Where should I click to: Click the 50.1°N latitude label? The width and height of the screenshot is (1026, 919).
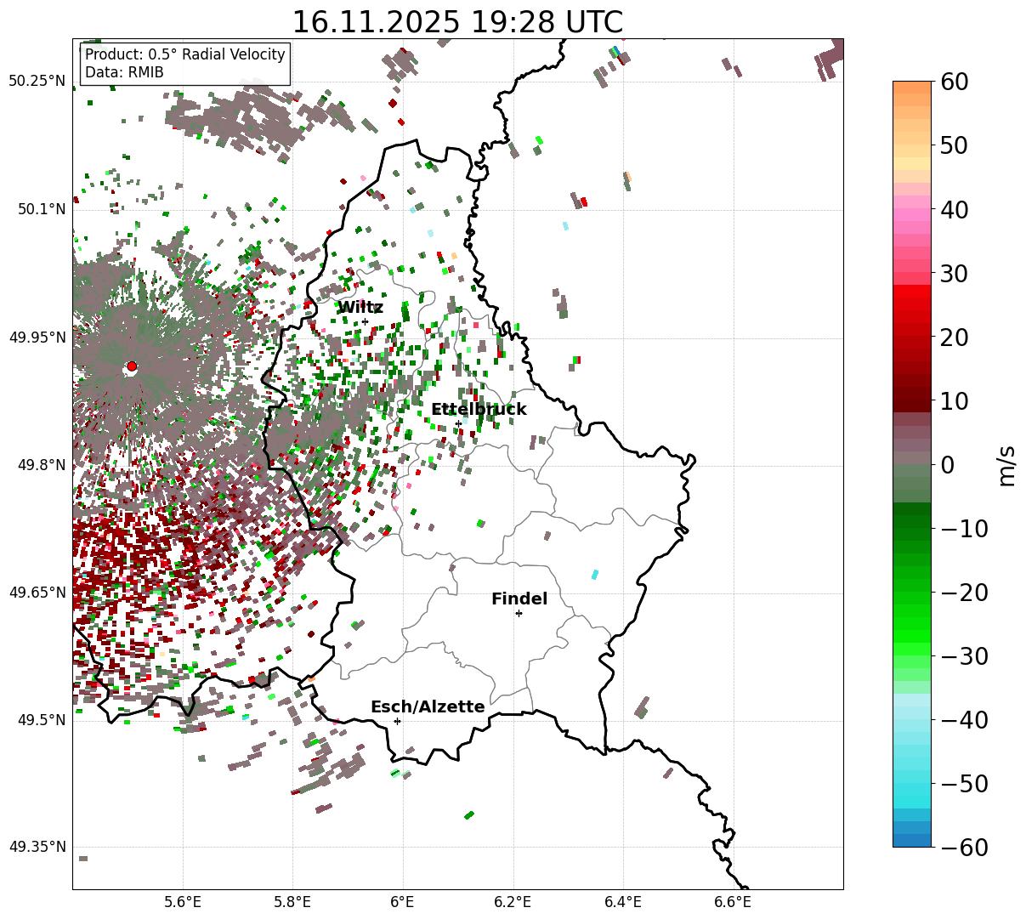pos(41,209)
